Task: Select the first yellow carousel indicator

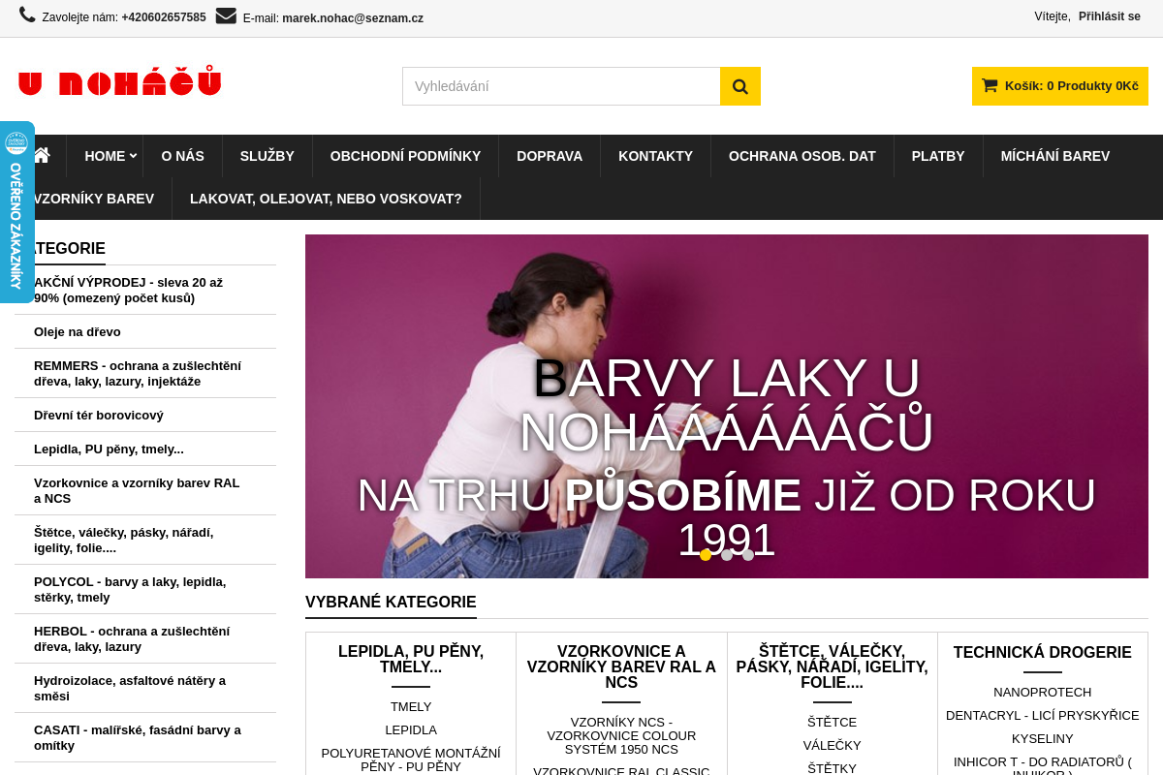Action: tap(705, 555)
